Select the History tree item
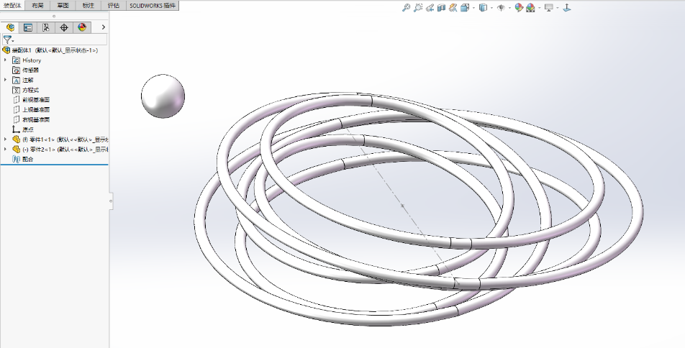 click(x=32, y=60)
